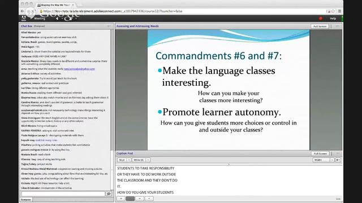Click the Caption Pod divider expand arrow

229,164
